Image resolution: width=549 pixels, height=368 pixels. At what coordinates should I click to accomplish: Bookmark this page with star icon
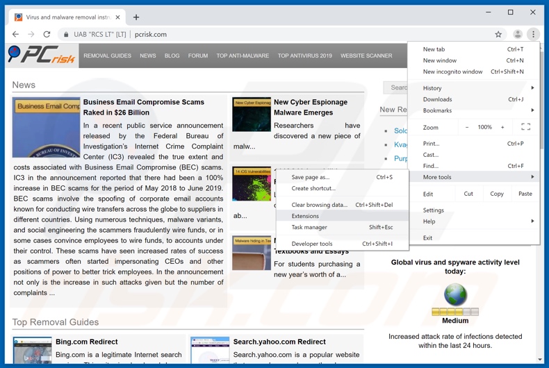click(x=498, y=34)
